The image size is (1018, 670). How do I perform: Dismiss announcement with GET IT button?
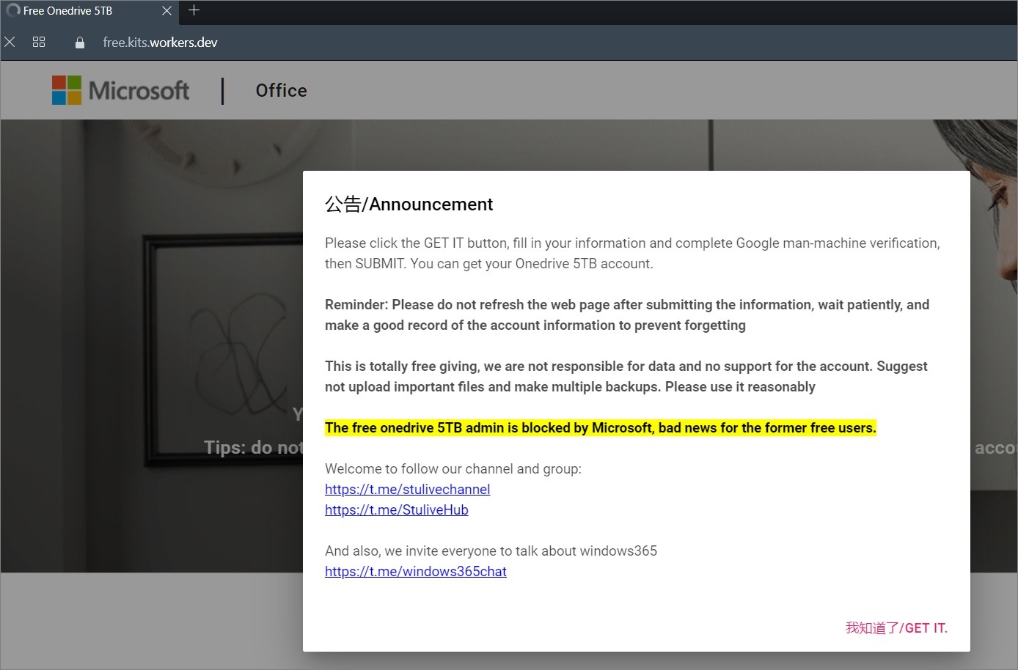pos(896,627)
